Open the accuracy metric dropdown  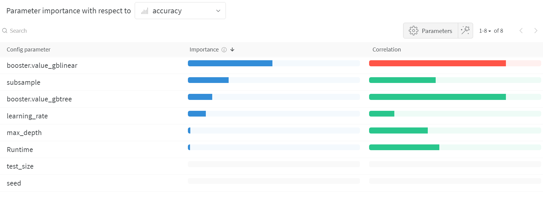(180, 11)
